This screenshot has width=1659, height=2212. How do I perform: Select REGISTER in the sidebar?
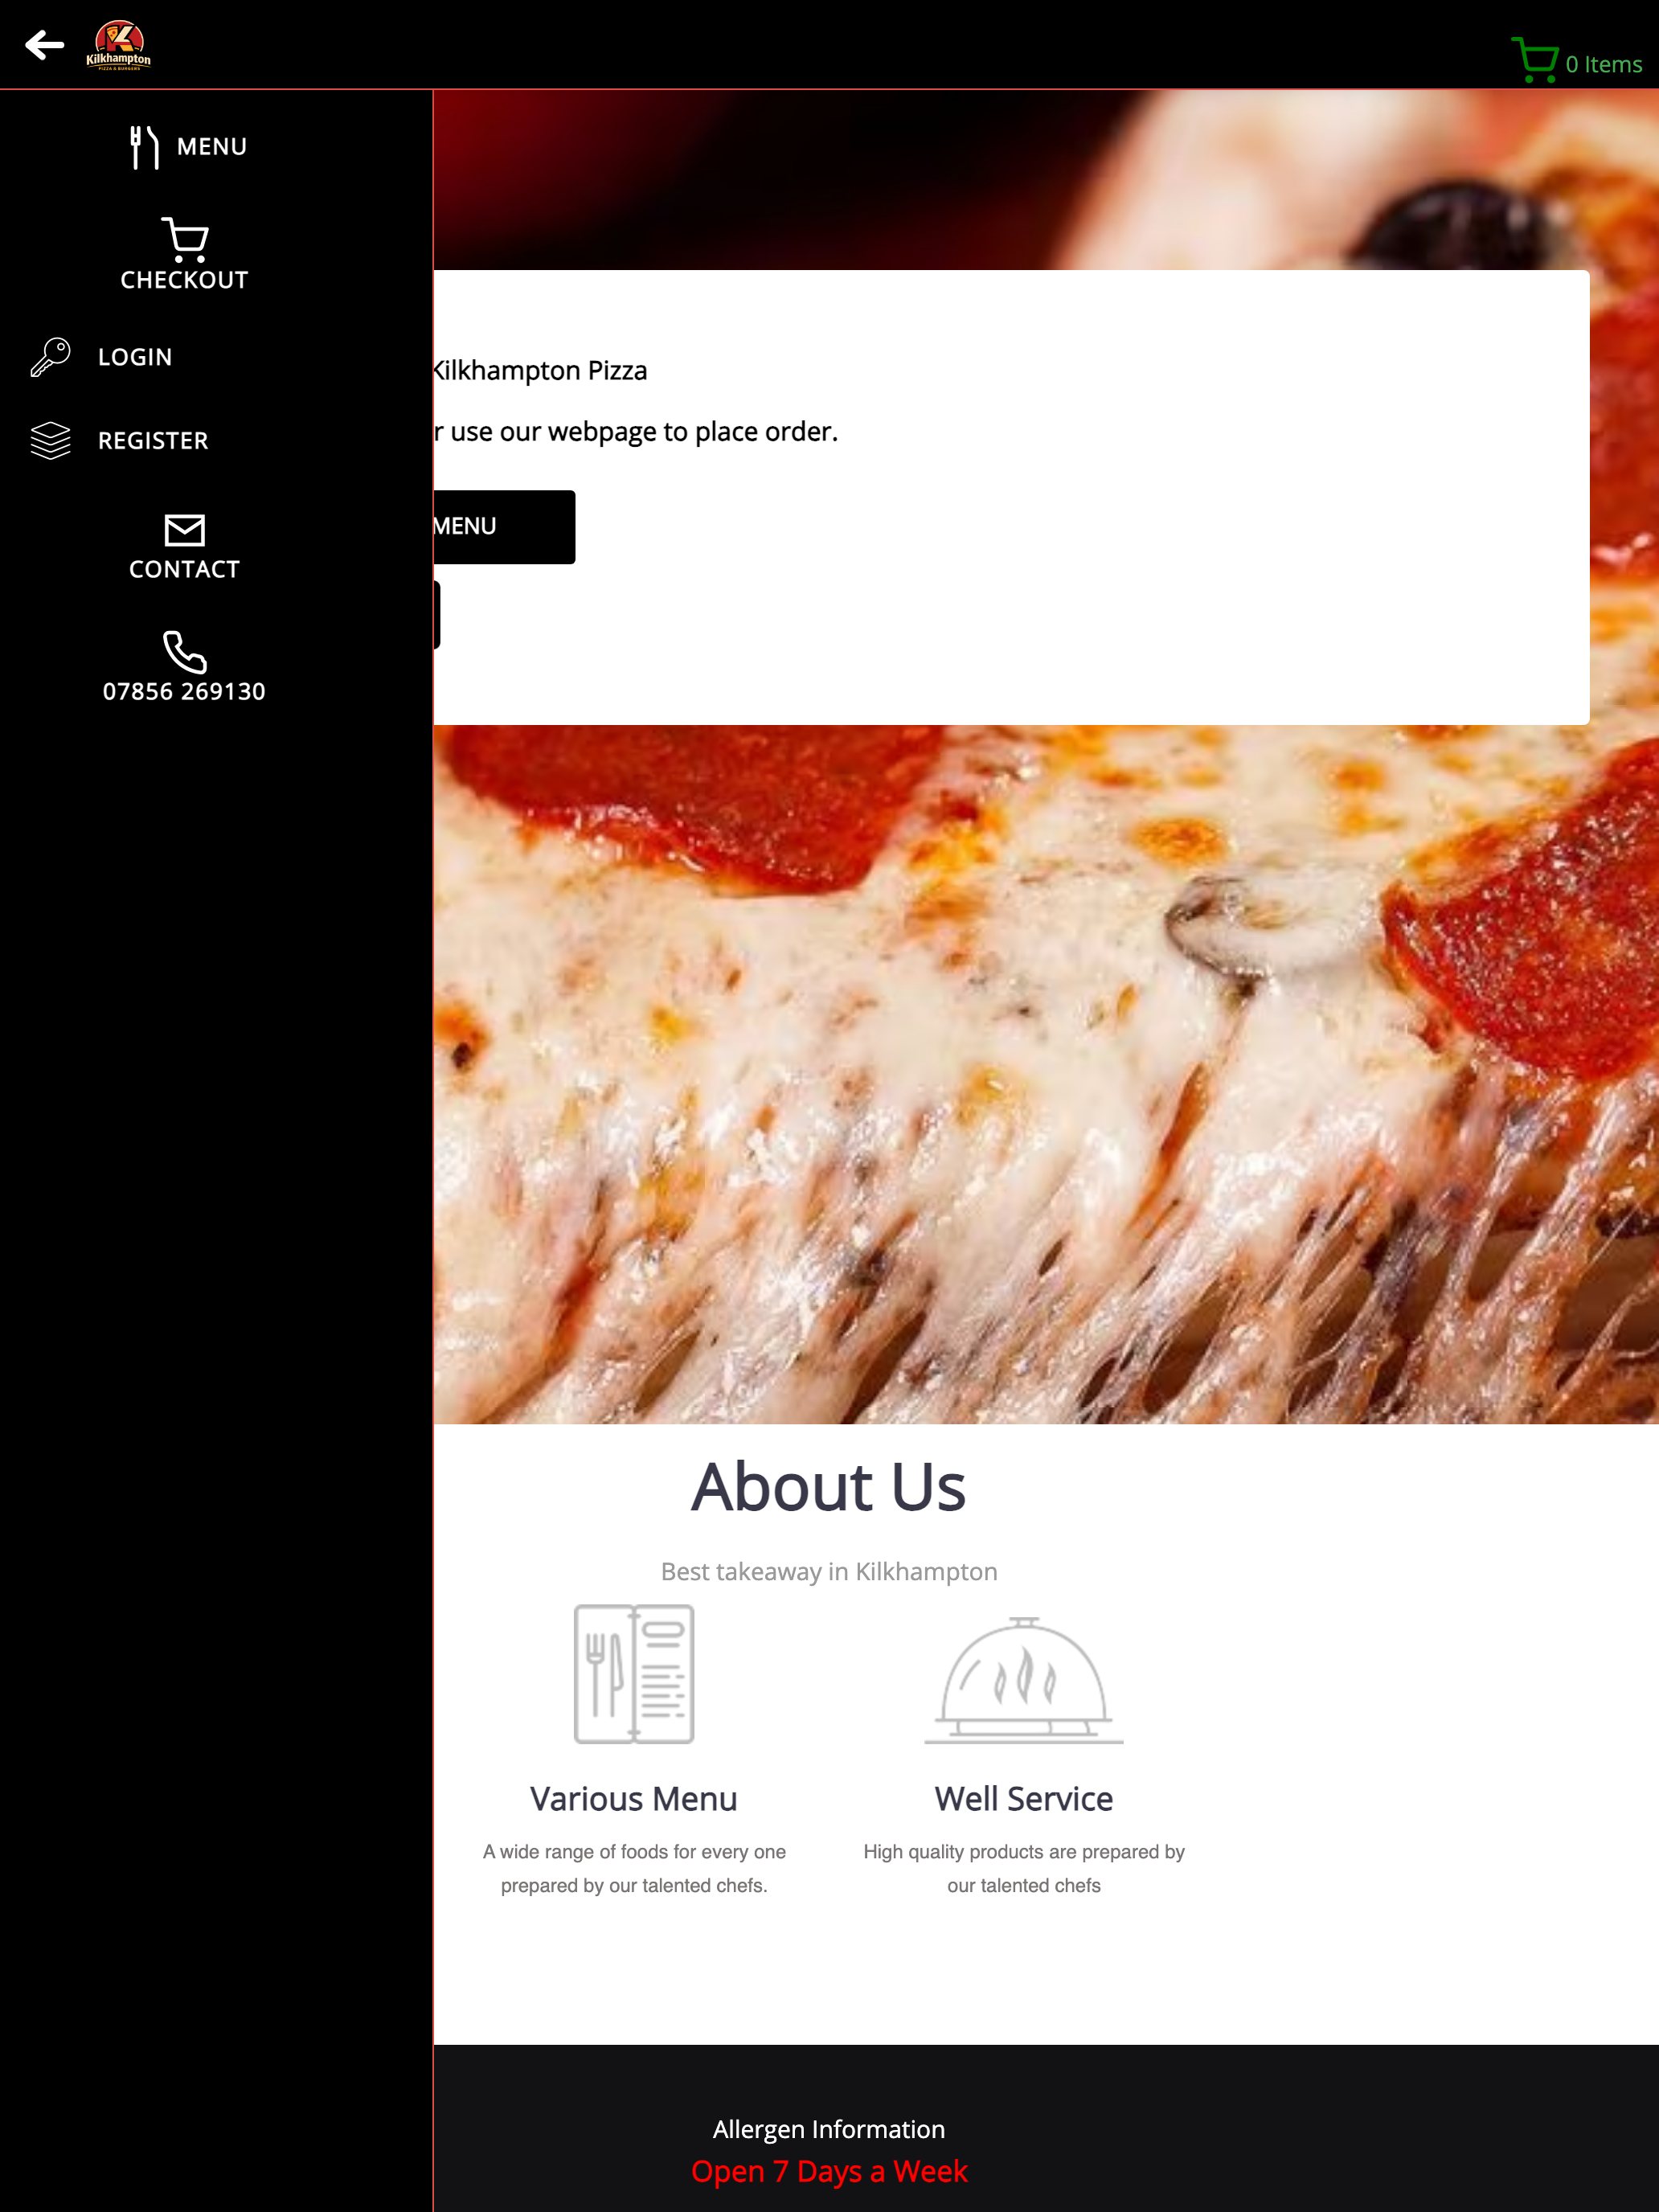click(x=153, y=441)
